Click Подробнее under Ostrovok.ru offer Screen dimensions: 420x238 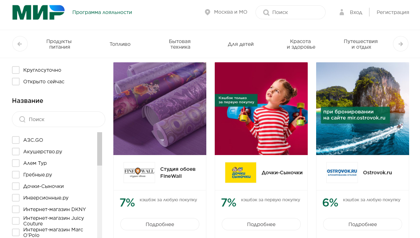click(x=362, y=224)
